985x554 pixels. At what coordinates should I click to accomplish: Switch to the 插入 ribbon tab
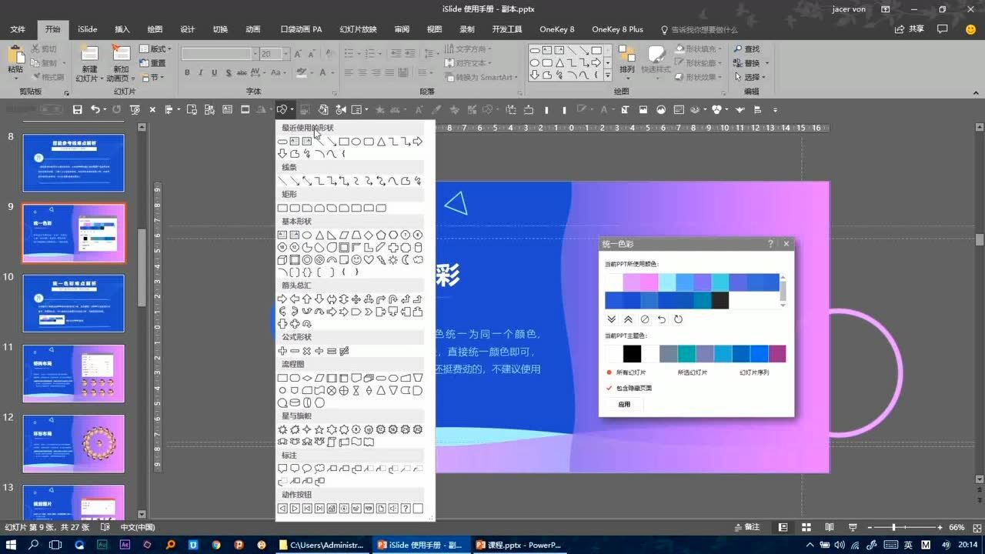[122, 29]
